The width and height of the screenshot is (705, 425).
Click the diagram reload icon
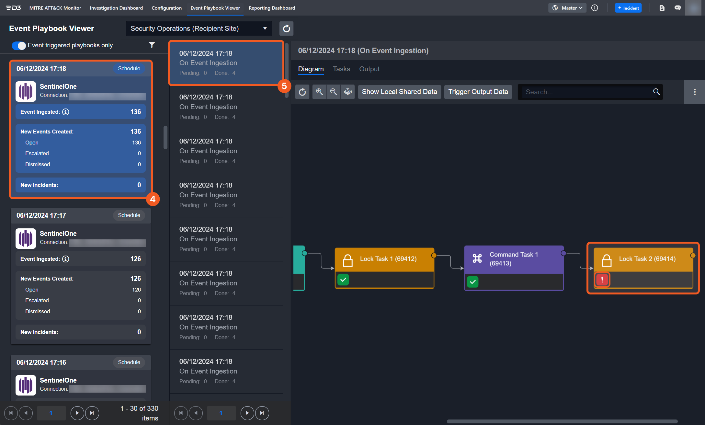tap(302, 92)
